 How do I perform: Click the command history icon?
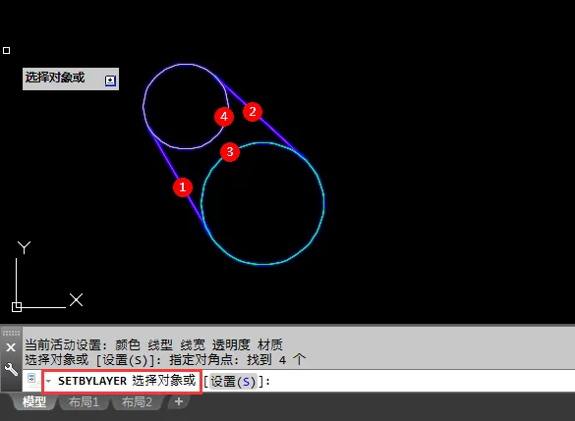click(31, 378)
